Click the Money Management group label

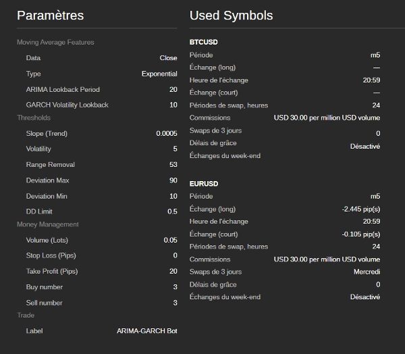click(48, 224)
